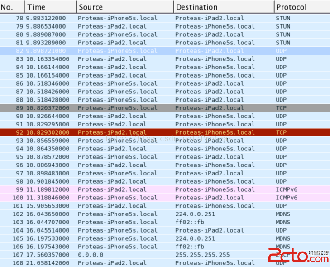The height and width of the screenshot is (267, 330).
Task: Select packet 88 at 10.518428000
Action: pos(165,100)
